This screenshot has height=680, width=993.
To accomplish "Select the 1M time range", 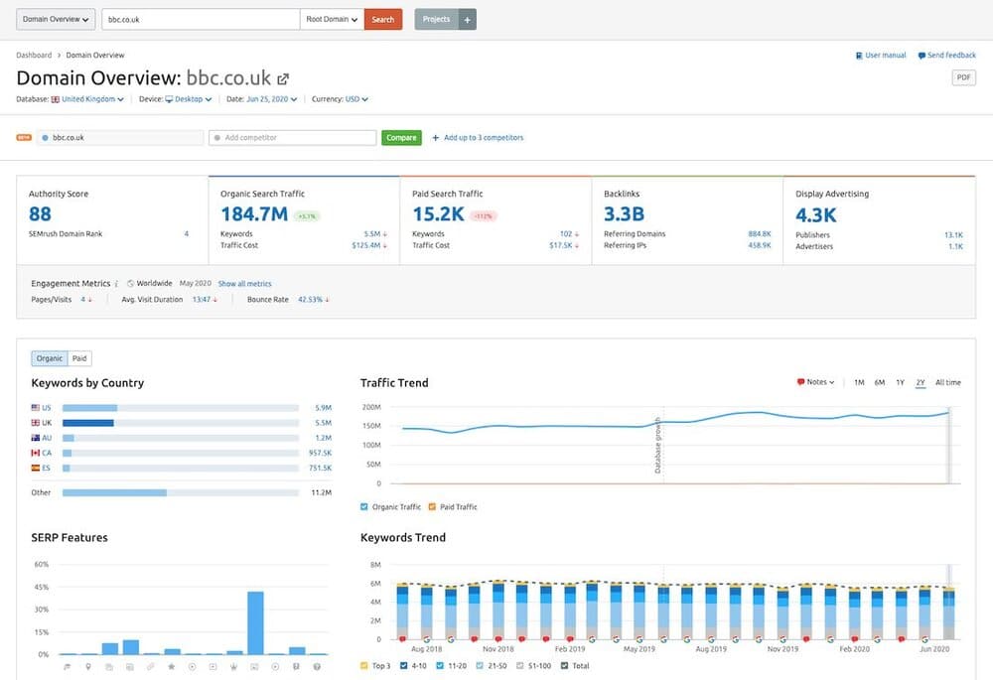I will (859, 382).
